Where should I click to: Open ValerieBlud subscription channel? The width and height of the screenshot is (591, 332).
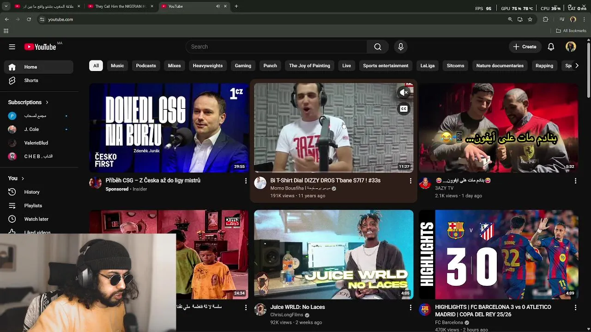(38, 143)
